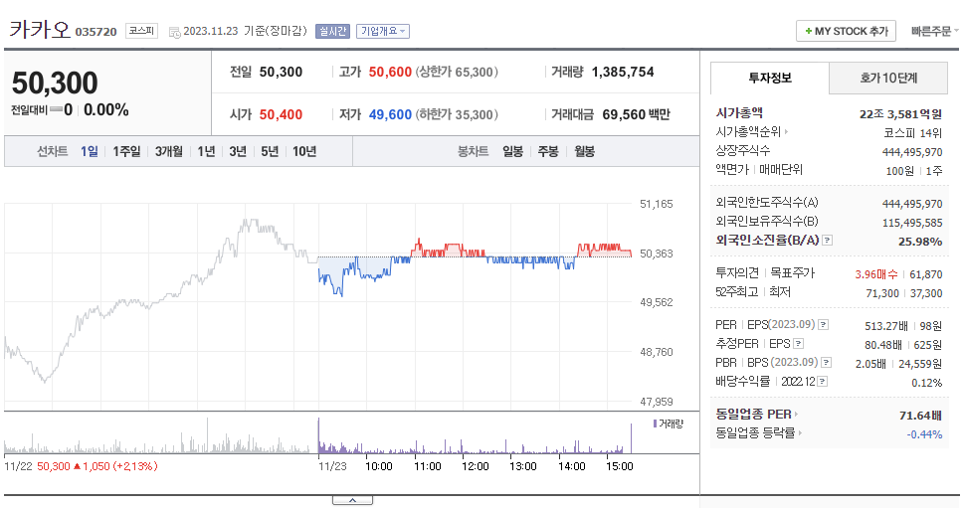This screenshot has height=508, width=964.
Task: Click the arrow icon beside 시가총액순위
Action: click(786, 131)
